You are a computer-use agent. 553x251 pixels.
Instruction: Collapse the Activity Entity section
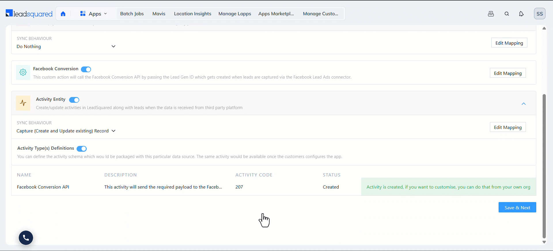524,104
